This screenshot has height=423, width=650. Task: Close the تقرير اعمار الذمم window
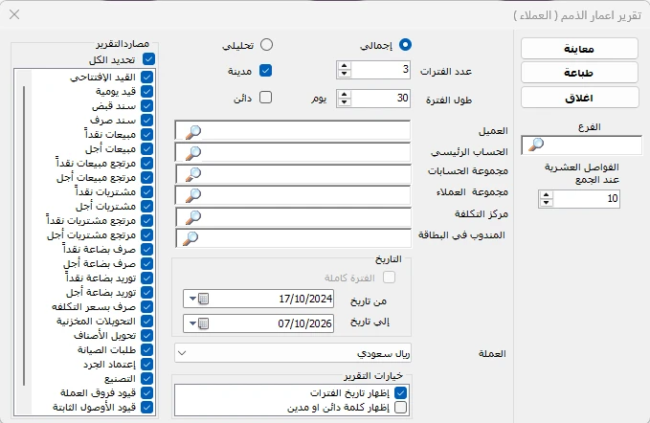(x=14, y=14)
